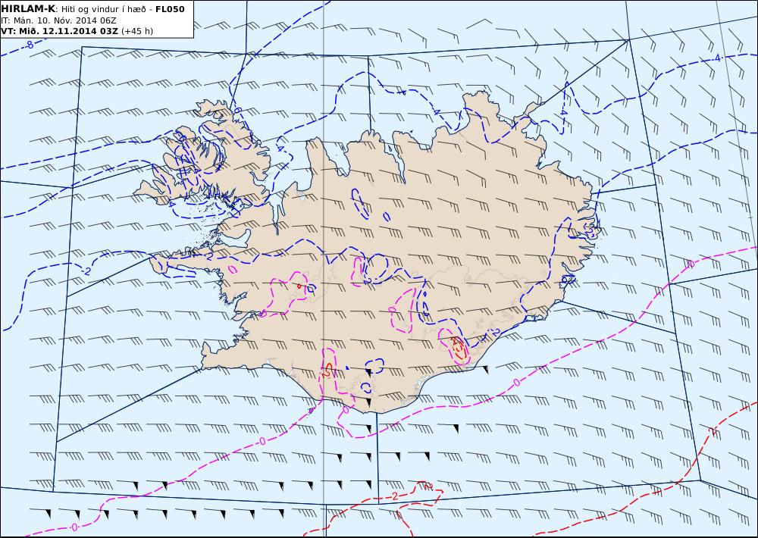Select the FL050 flight level label
This screenshot has height=538, width=758.
click(170, 9)
